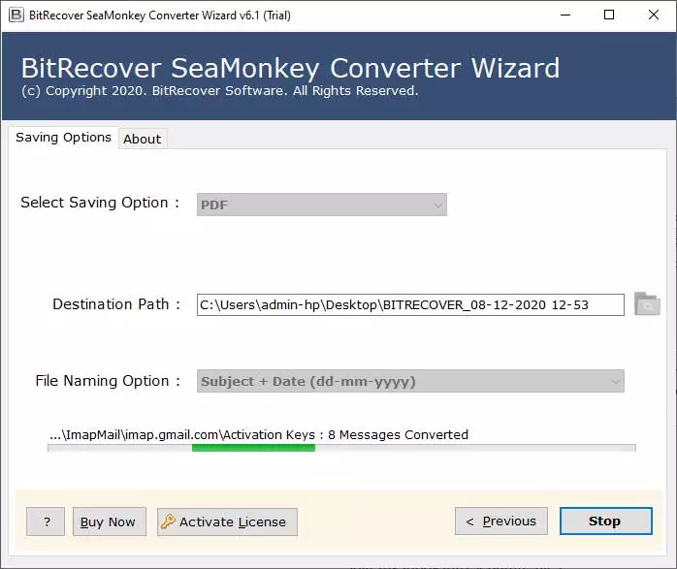Screen dimensions: 677x569
Task: Click the 'File Naming Option :' label
Action: tap(108, 381)
